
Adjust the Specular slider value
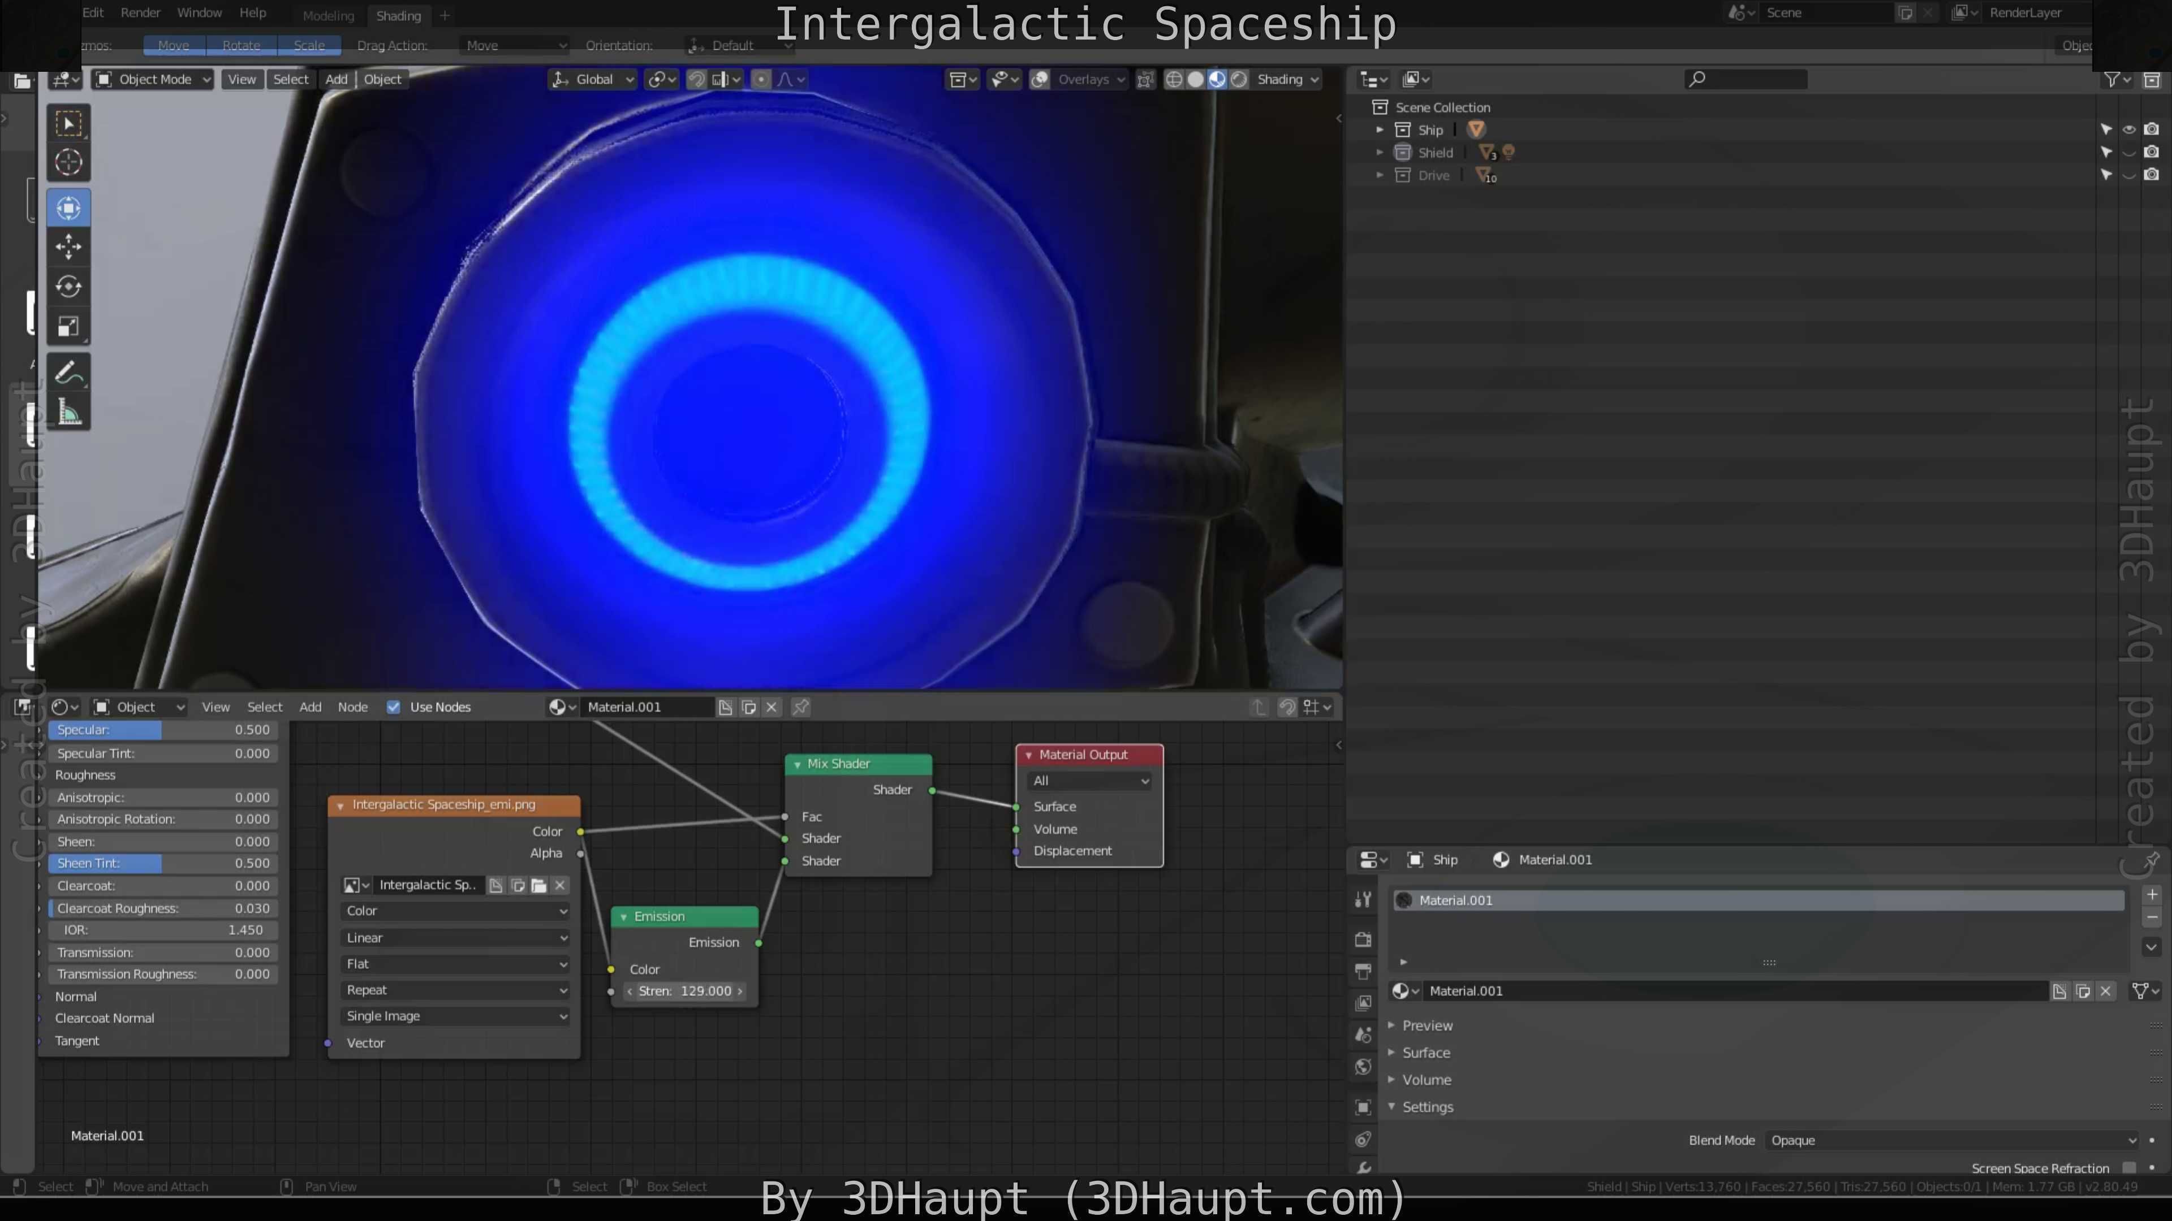coord(163,730)
